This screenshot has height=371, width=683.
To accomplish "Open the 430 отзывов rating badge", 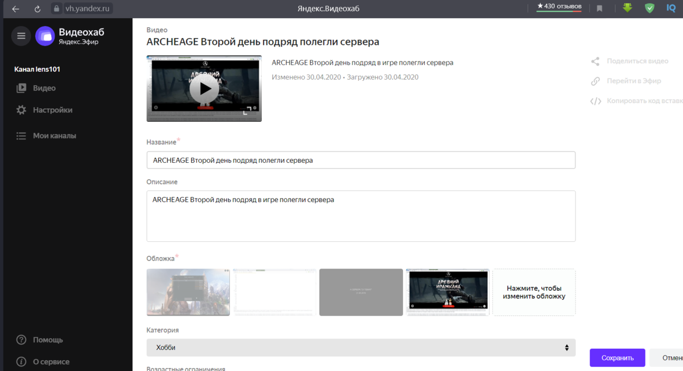I will coord(559,7).
